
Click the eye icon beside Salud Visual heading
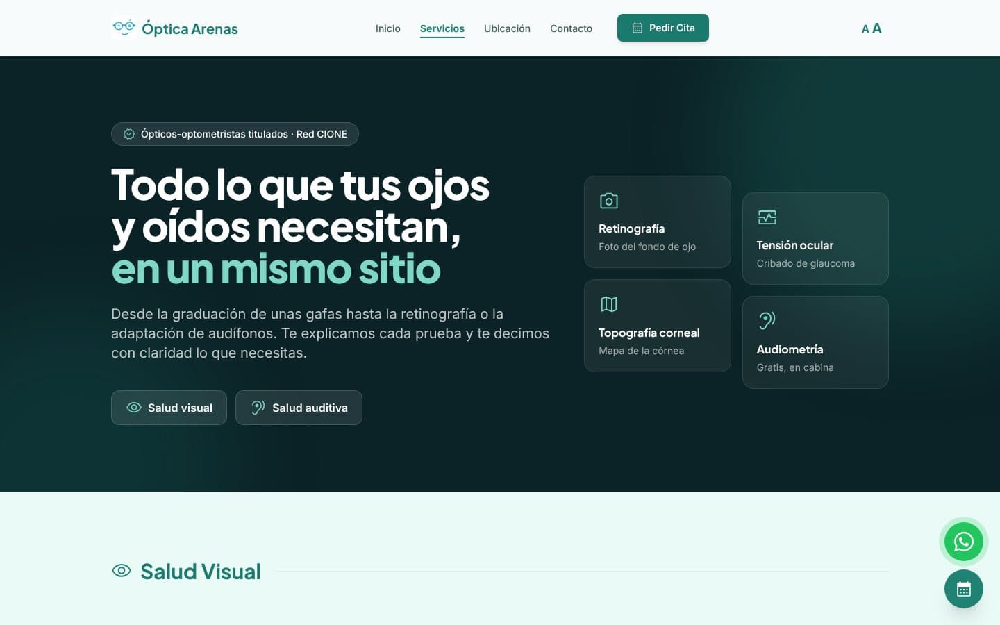point(122,571)
